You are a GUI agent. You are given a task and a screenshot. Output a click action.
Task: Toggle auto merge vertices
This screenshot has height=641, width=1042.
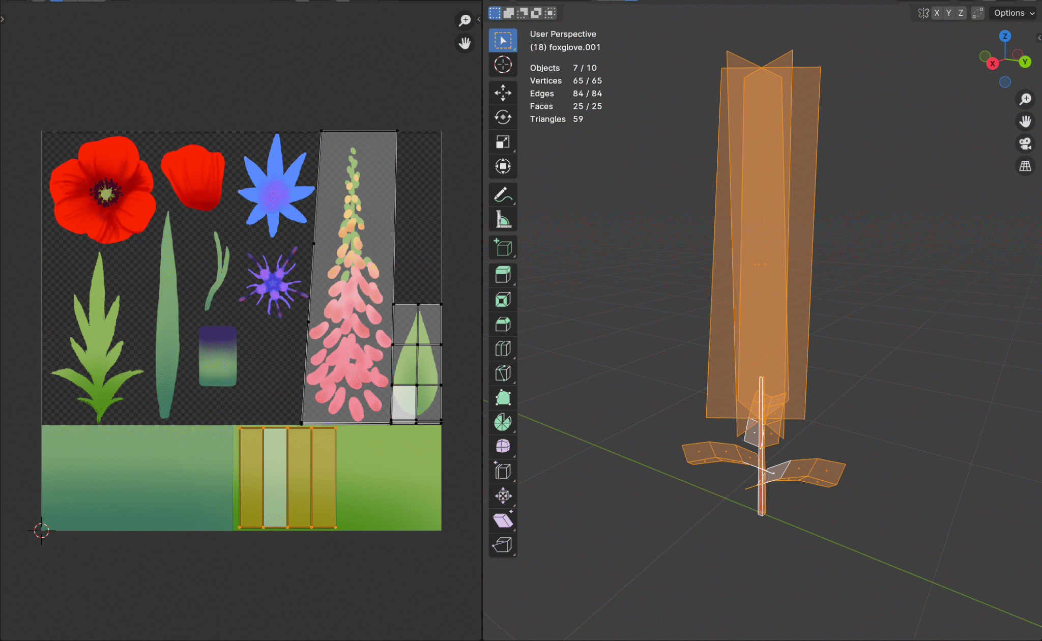tap(977, 13)
